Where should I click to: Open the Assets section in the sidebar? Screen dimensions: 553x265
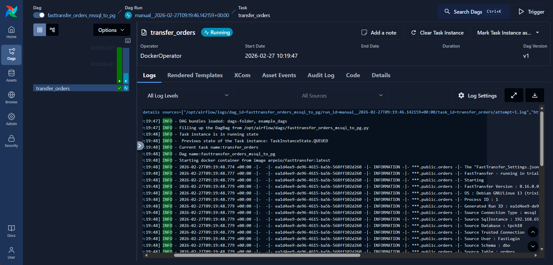11,76
